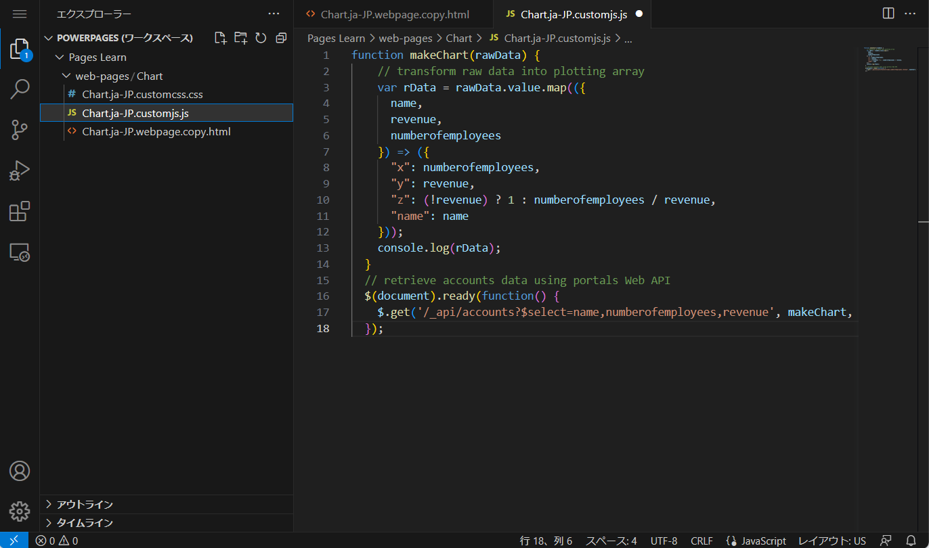Collapse the web-pages/Chart folder
This screenshot has height=548, width=929.
[119, 76]
